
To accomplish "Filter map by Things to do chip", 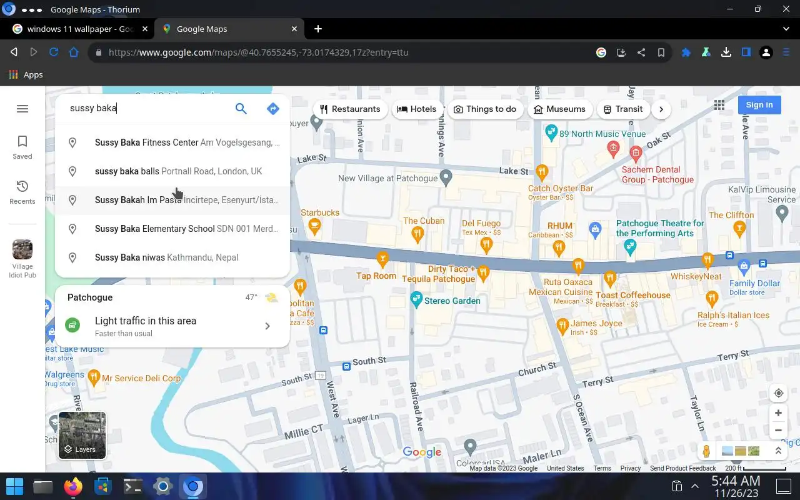I will pyautogui.click(x=485, y=109).
